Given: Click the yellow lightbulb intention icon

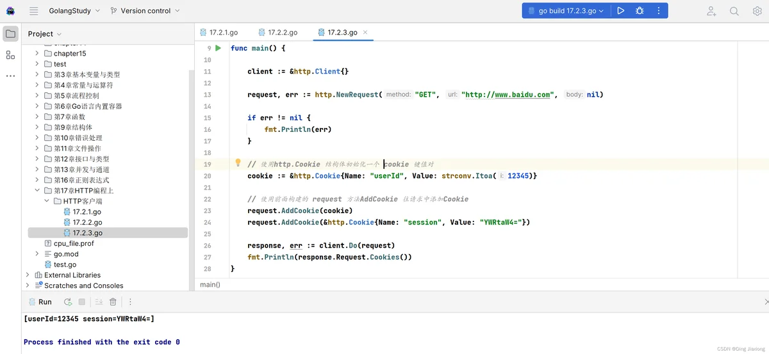Looking at the screenshot, I should pos(238,163).
